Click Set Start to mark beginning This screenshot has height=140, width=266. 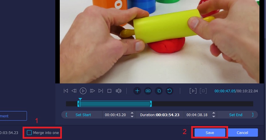pos(83,115)
